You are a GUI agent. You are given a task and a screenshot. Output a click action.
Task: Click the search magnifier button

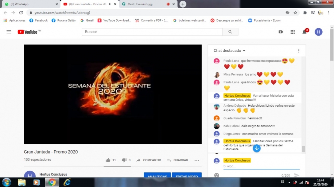click(x=230, y=32)
